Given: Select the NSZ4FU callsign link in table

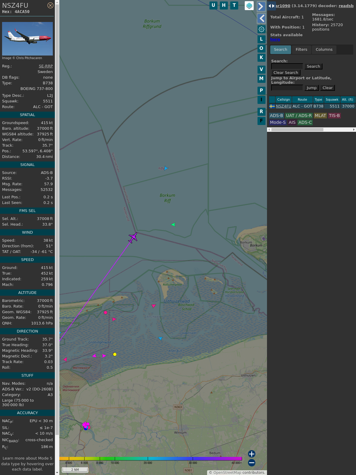Looking at the screenshot, I should [x=284, y=106].
